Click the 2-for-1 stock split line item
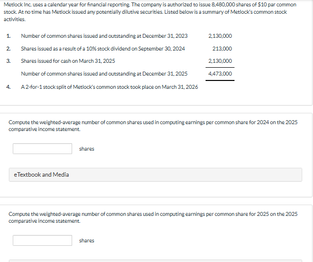 [109, 87]
